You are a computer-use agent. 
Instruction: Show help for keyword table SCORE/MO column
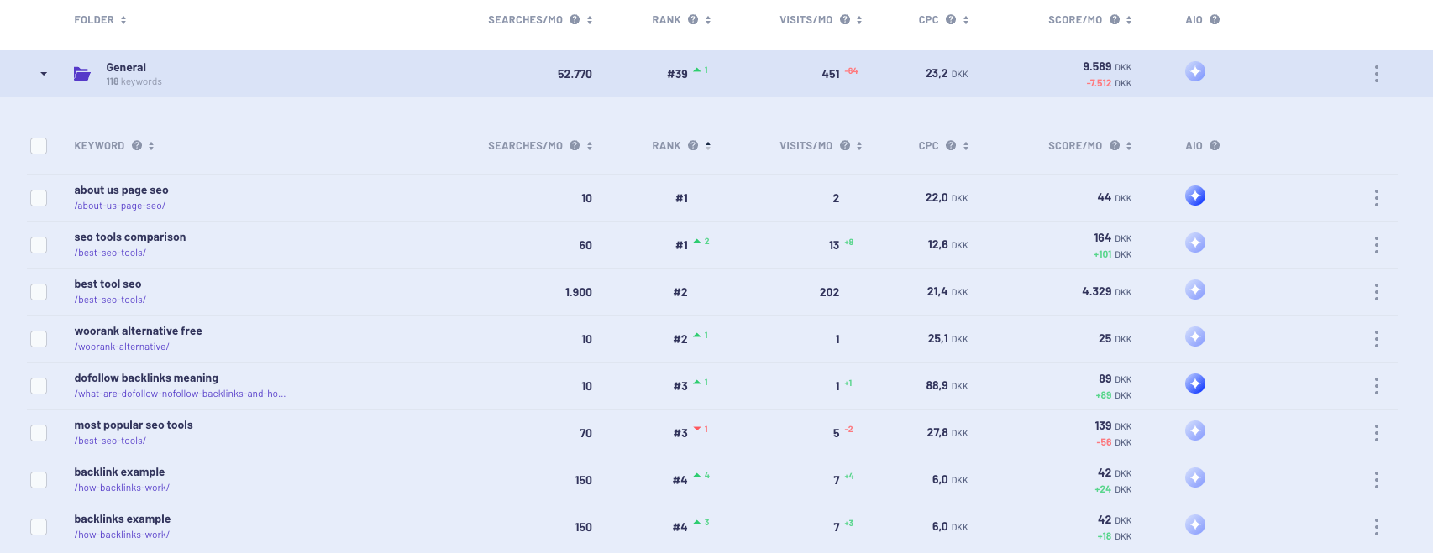point(1115,146)
